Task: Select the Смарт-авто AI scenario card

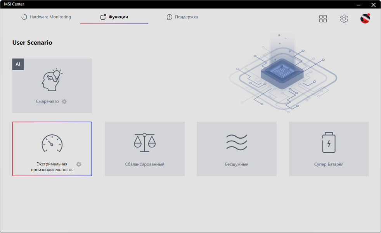Action: tap(52, 85)
